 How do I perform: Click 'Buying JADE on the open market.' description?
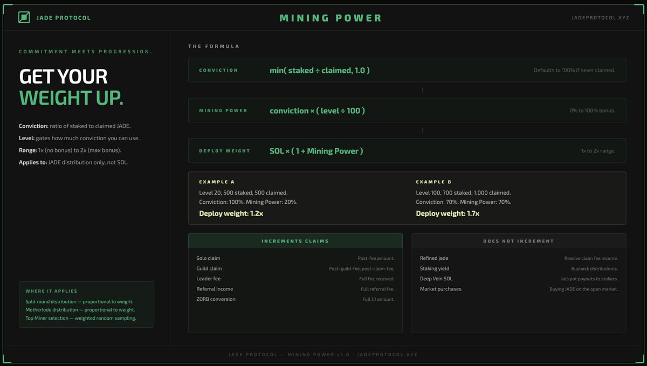tap(584, 289)
